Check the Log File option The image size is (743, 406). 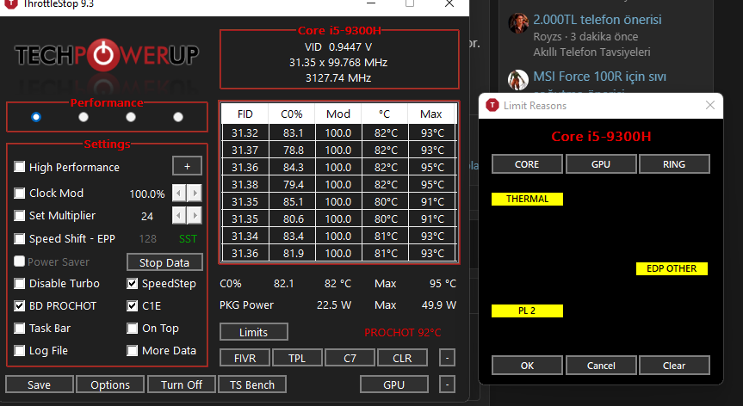click(x=20, y=351)
